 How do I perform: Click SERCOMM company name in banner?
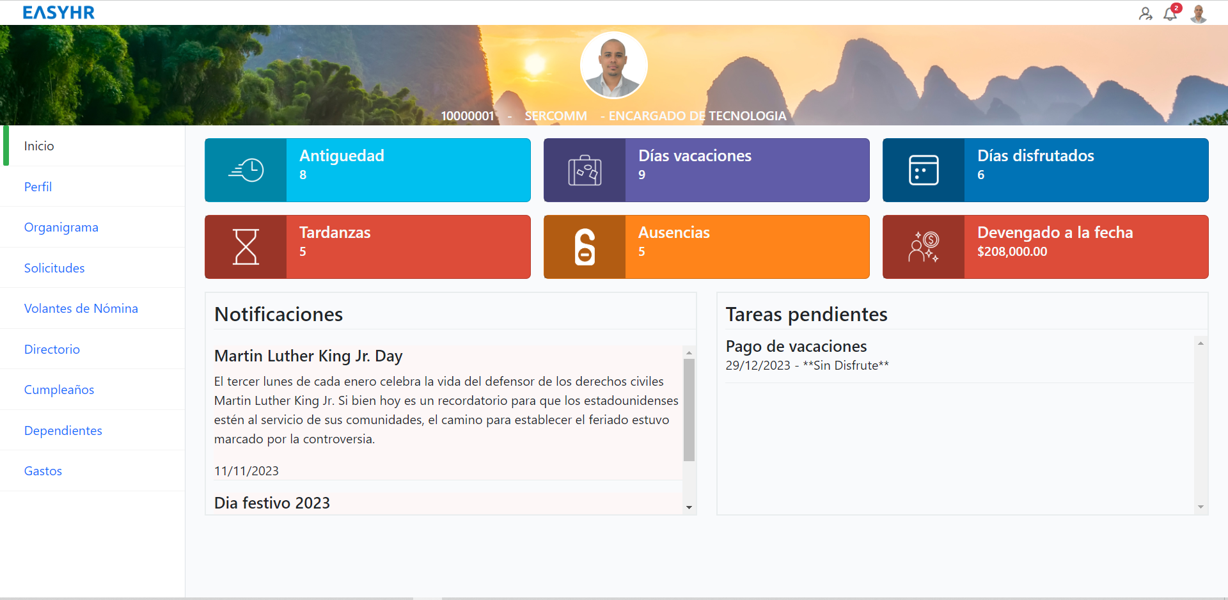pyautogui.click(x=556, y=116)
